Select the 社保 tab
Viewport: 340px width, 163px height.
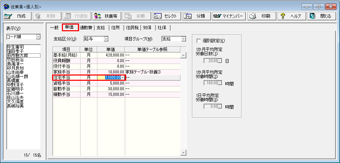pos(162,27)
